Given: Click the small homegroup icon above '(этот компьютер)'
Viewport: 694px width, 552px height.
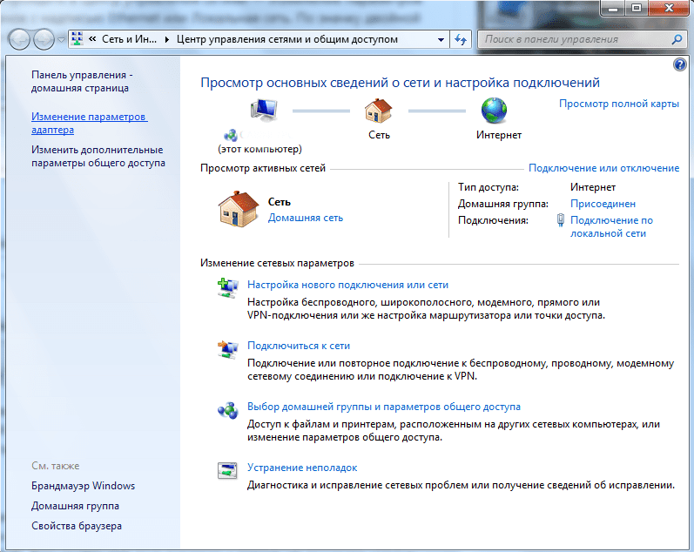Looking at the screenshot, I should 230,135.
